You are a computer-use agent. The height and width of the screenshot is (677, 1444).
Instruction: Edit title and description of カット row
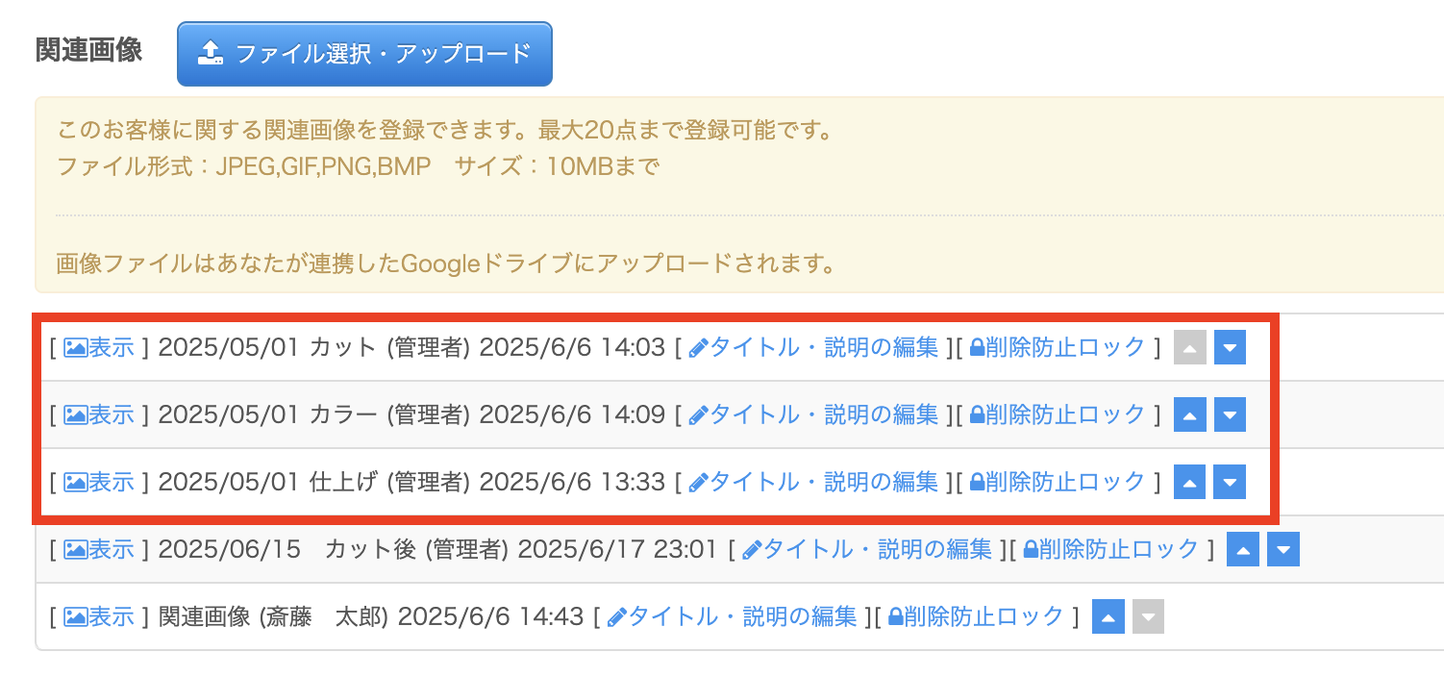pos(813,347)
